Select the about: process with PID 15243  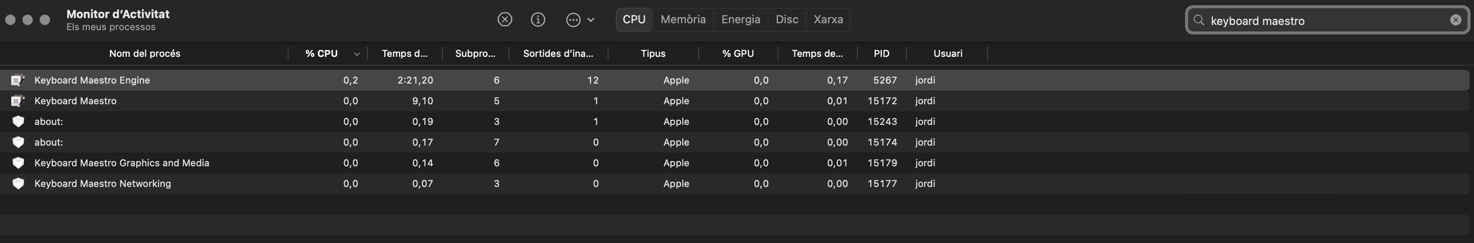point(735,121)
